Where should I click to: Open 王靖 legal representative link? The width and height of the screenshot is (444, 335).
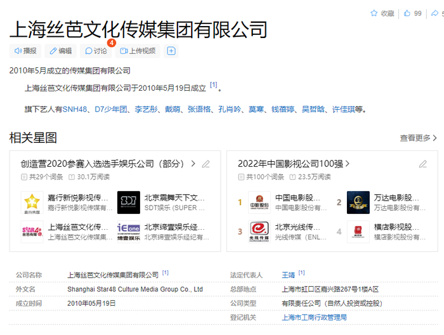pyautogui.click(x=288, y=275)
